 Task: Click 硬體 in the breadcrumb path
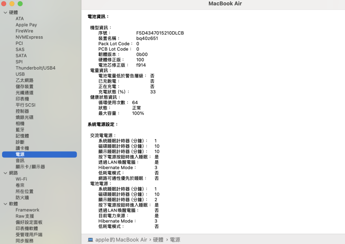pos(158,240)
